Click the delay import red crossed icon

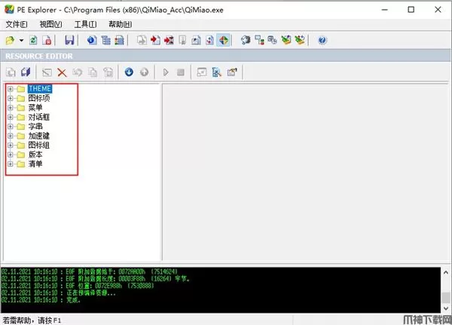point(169,40)
